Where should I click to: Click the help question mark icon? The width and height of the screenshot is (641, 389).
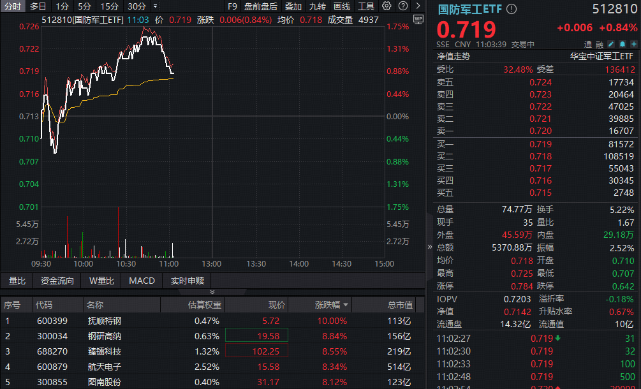tap(403, 6)
